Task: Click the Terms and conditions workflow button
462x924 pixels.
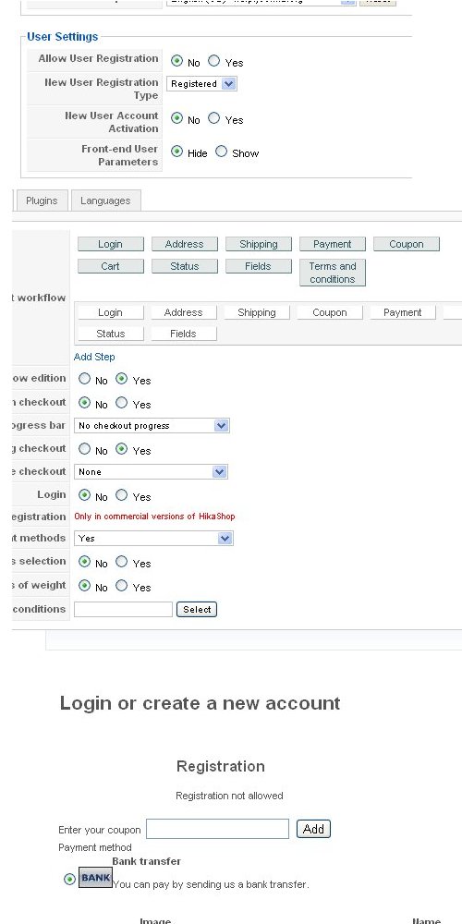Action: [x=333, y=273]
